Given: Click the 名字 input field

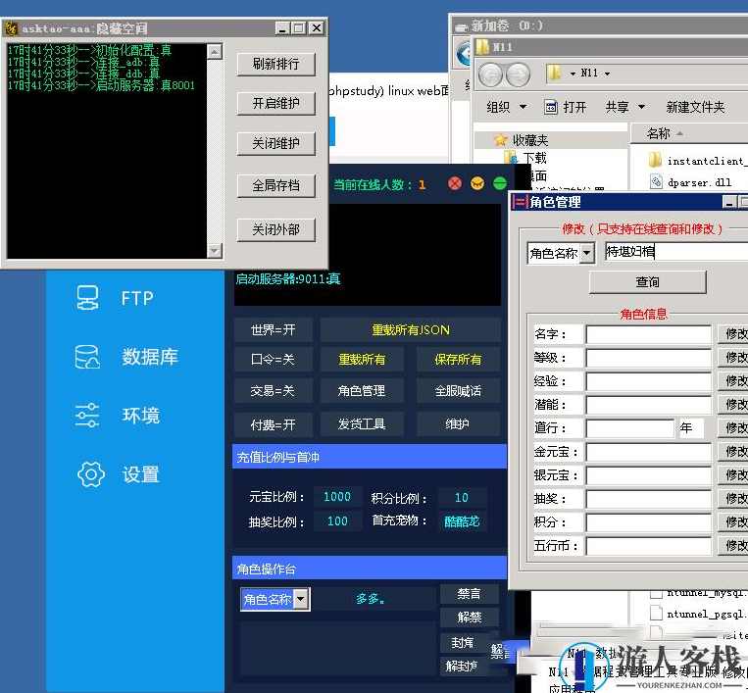Looking at the screenshot, I should (x=648, y=334).
